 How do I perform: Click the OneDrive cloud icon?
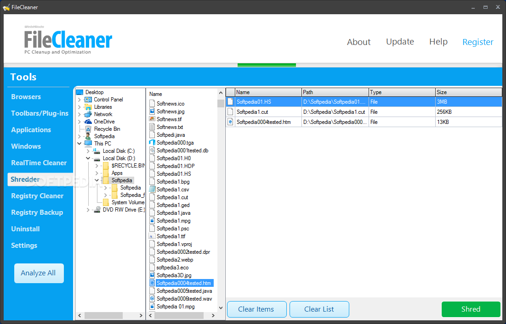pyautogui.click(x=88, y=122)
